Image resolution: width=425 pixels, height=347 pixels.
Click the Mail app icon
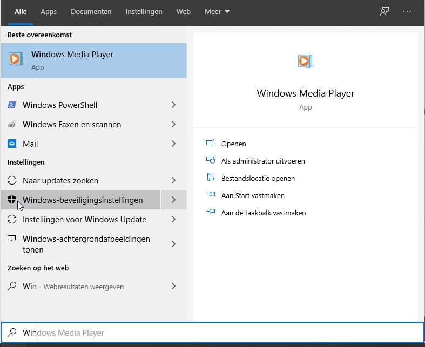(x=12, y=144)
